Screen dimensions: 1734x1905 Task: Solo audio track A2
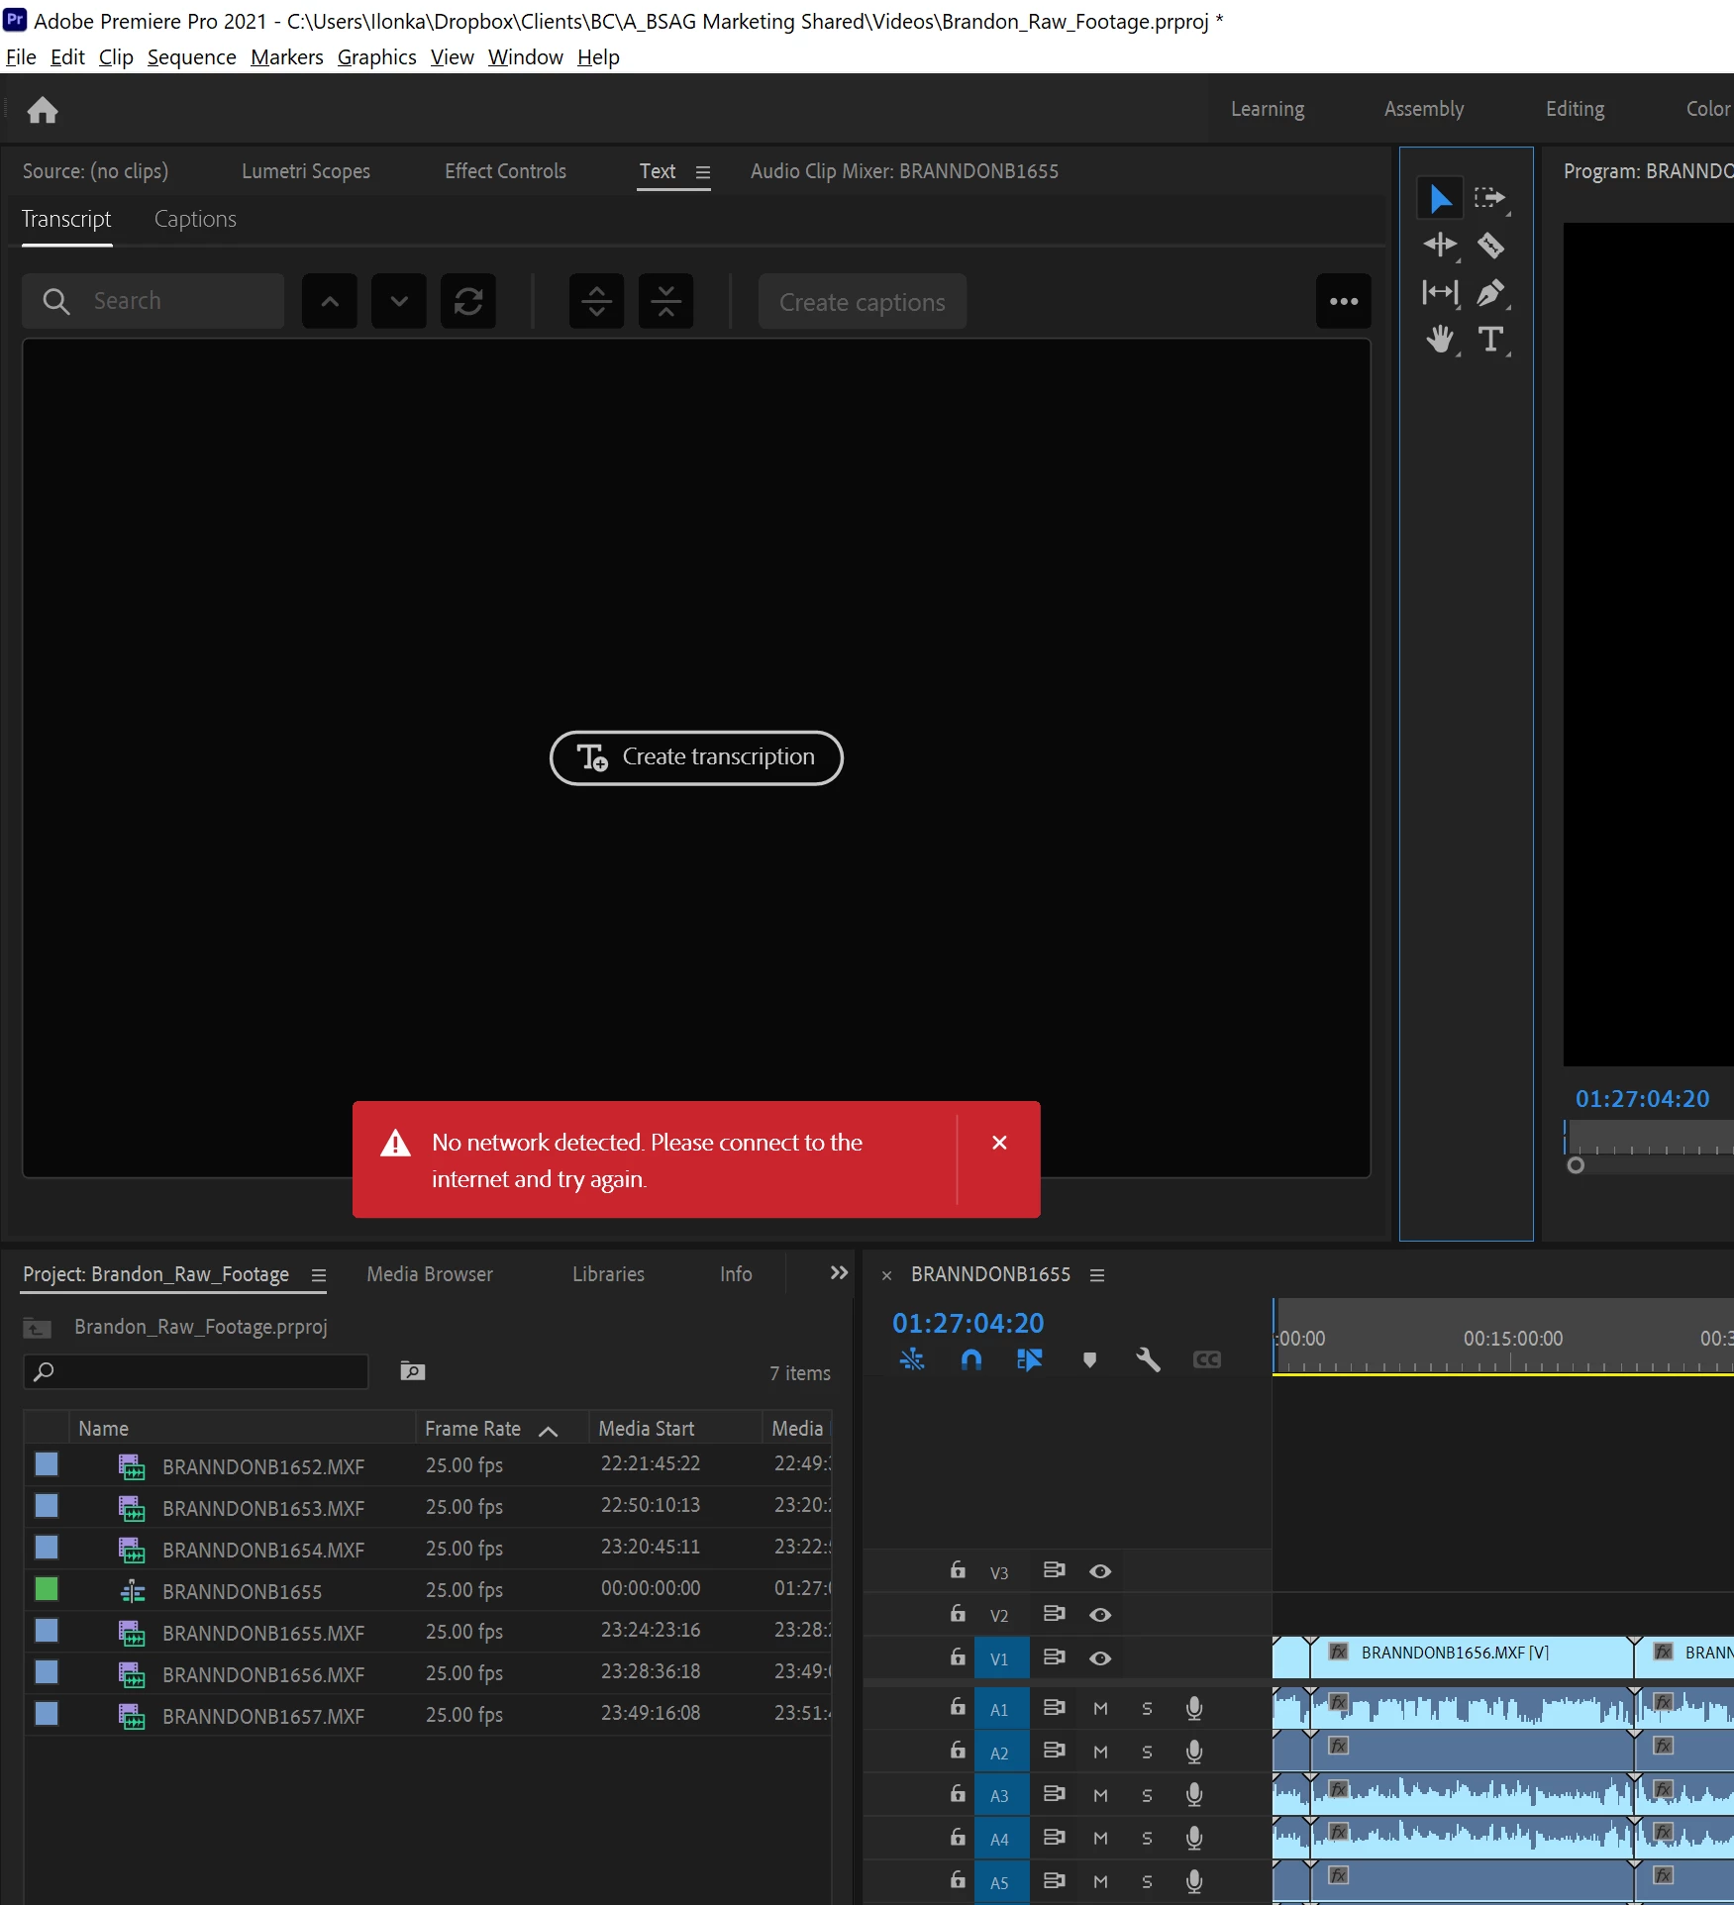pos(1147,1753)
